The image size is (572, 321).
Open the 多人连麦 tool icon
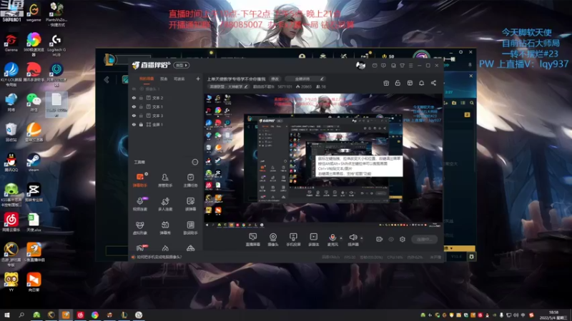coord(165,204)
